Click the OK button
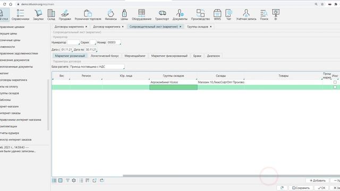Image resolution: width=340 pixels, height=191 pixels. pyautogui.click(x=321, y=188)
